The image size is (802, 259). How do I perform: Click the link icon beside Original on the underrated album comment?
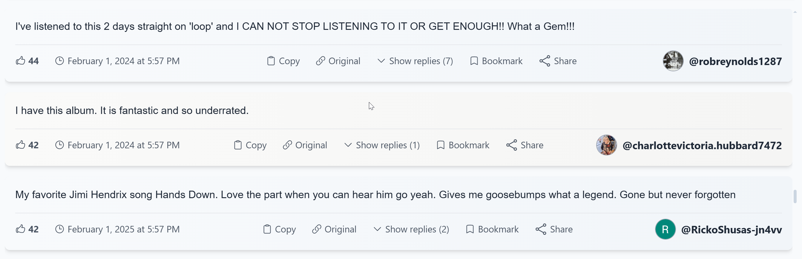pyautogui.click(x=287, y=145)
